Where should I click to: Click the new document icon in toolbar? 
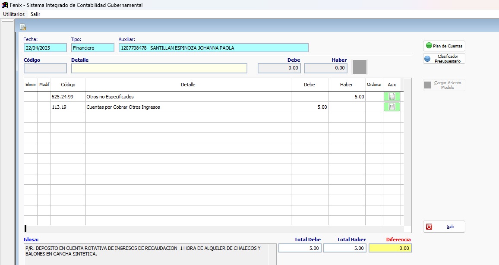[23, 27]
